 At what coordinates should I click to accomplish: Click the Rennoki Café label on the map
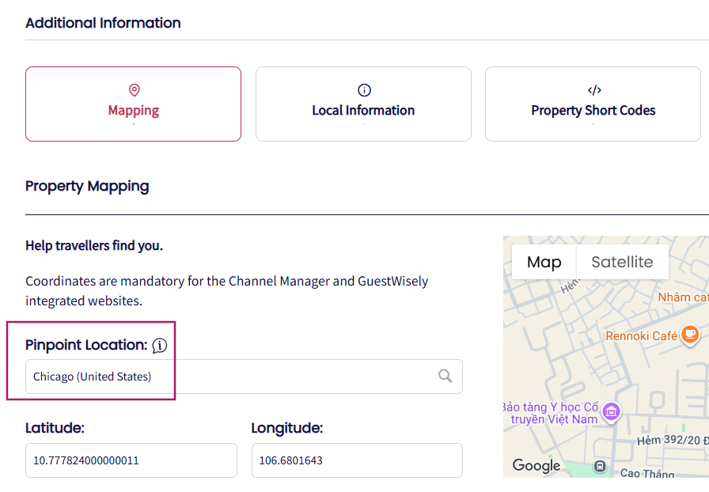pyautogui.click(x=641, y=336)
